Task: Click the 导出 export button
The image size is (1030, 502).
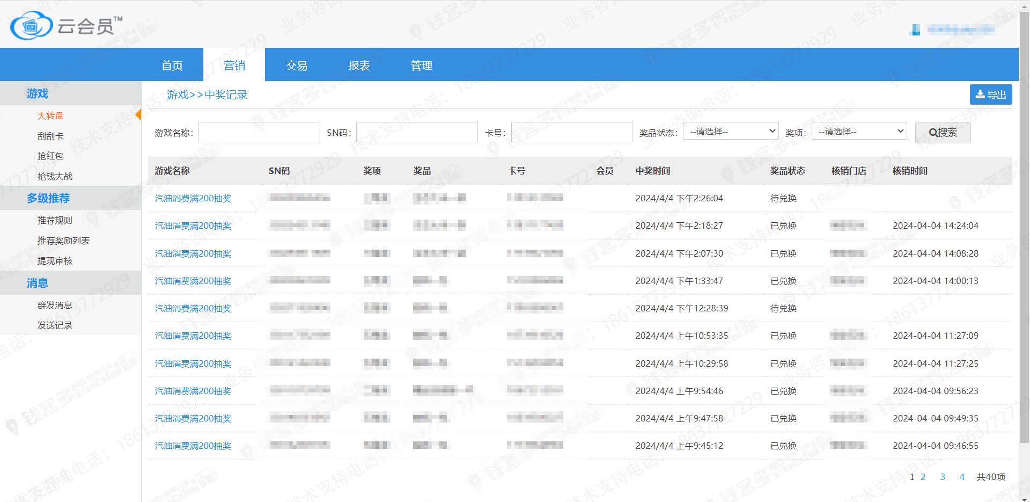Action: pyautogui.click(x=990, y=94)
